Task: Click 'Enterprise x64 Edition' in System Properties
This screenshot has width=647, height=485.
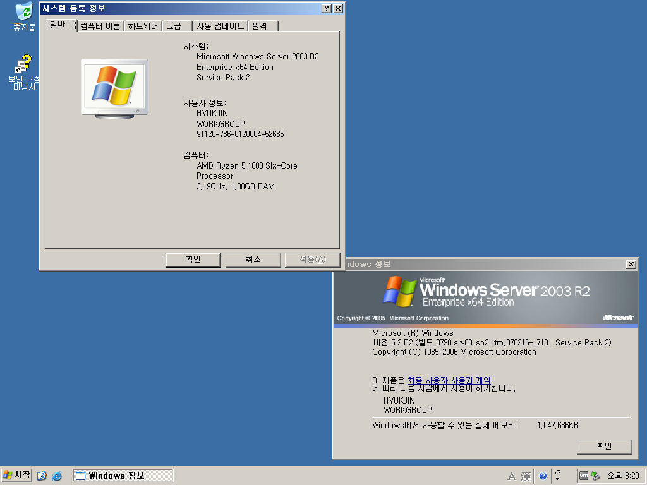Action: [x=235, y=67]
